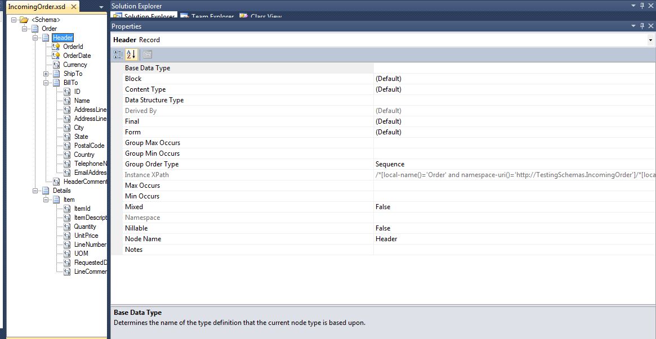
Task: Click the UOM element icon
Action: [67, 254]
